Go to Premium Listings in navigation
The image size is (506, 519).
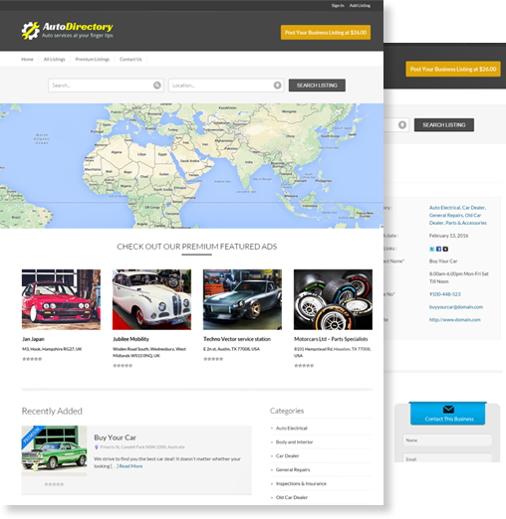[x=93, y=60]
